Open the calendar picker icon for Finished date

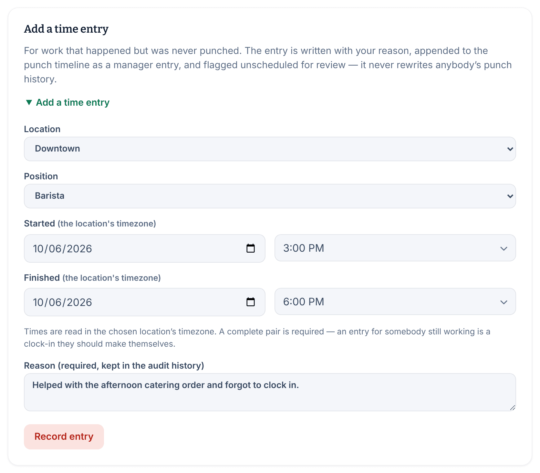click(x=251, y=302)
